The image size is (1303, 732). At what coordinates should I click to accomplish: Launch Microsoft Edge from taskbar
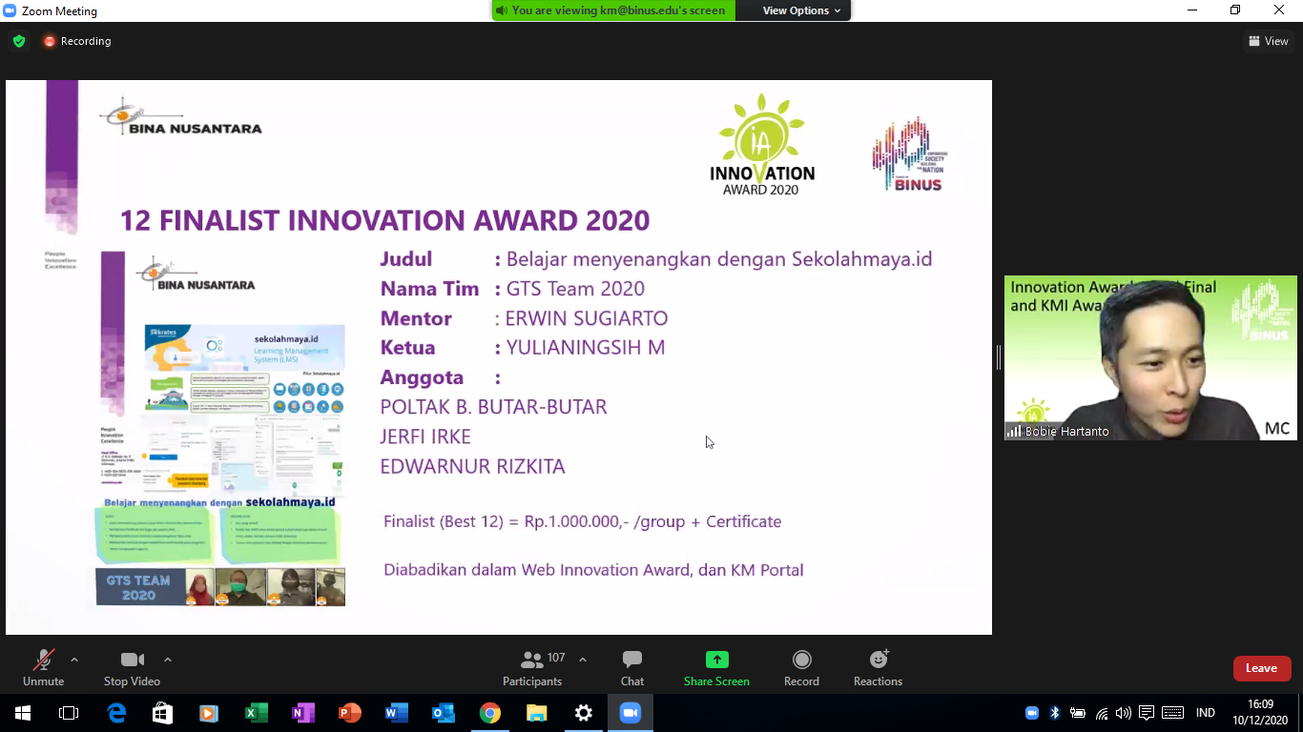116,713
